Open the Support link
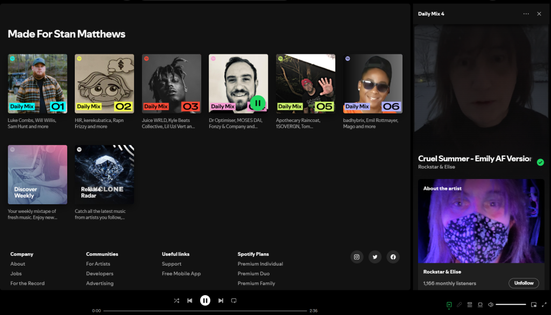 tap(172, 264)
